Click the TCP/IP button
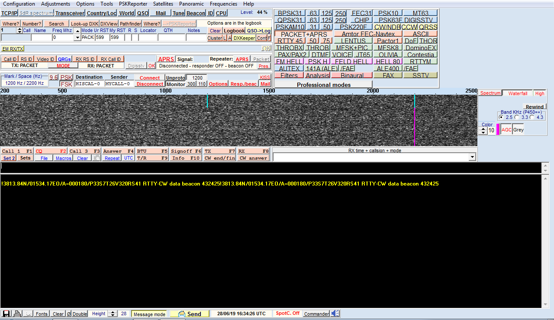The image size is (554, 320). coord(9,13)
